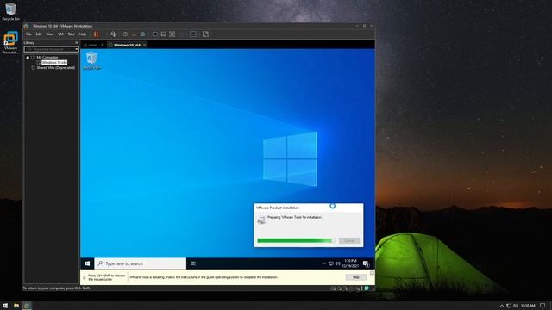552x310 pixels.
Task: Cancel the VMware Tools installation dialog
Action: click(349, 241)
